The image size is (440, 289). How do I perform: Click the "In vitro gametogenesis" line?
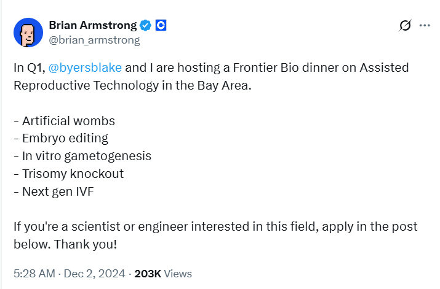(82, 156)
